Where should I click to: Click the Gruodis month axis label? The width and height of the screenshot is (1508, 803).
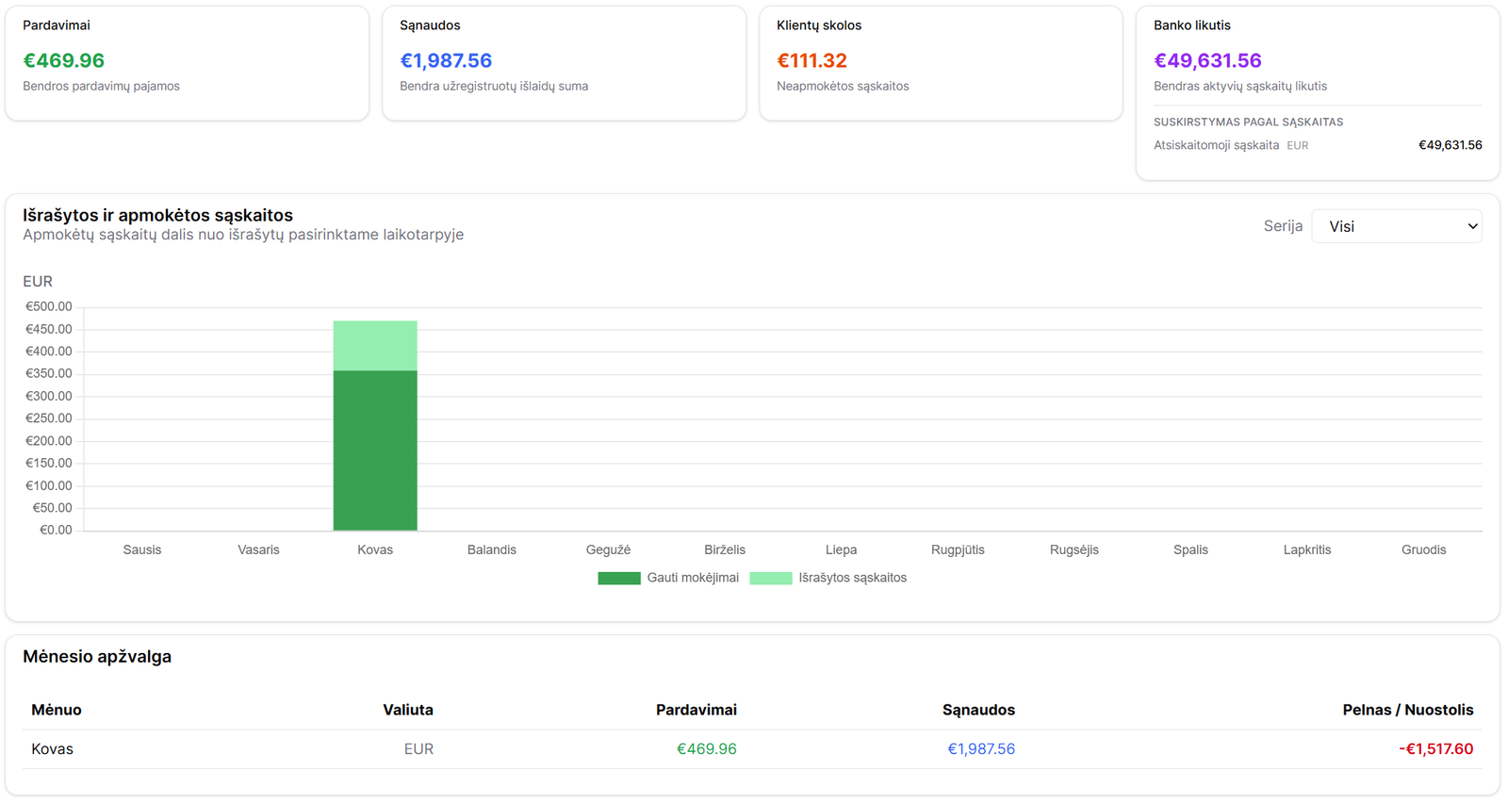(1423, 549)
